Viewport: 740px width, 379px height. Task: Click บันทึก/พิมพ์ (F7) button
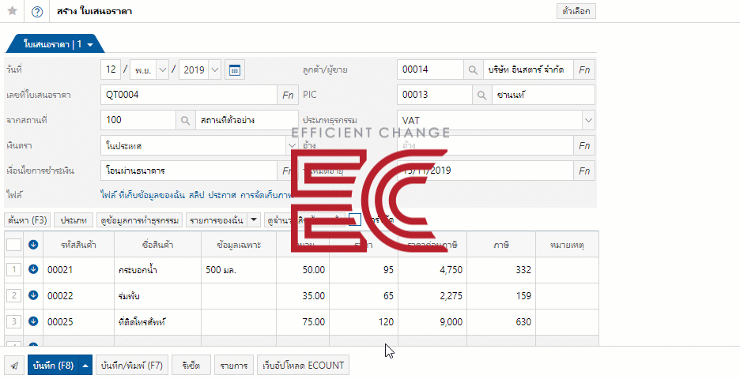coord(132,366)
